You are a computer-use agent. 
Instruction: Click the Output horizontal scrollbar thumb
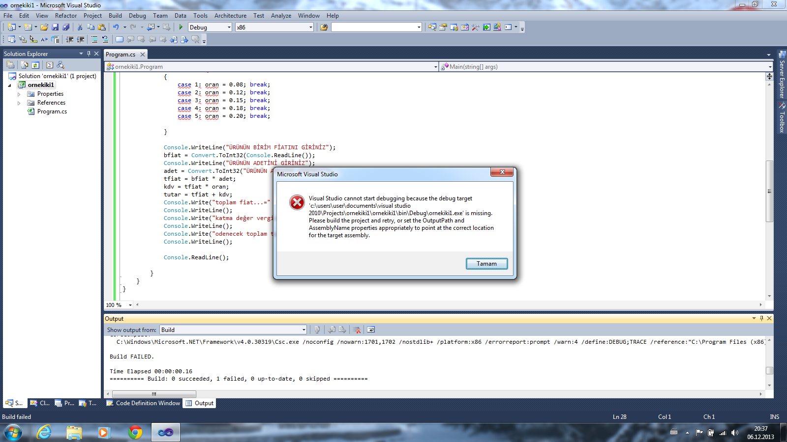[x=154, y=394]
